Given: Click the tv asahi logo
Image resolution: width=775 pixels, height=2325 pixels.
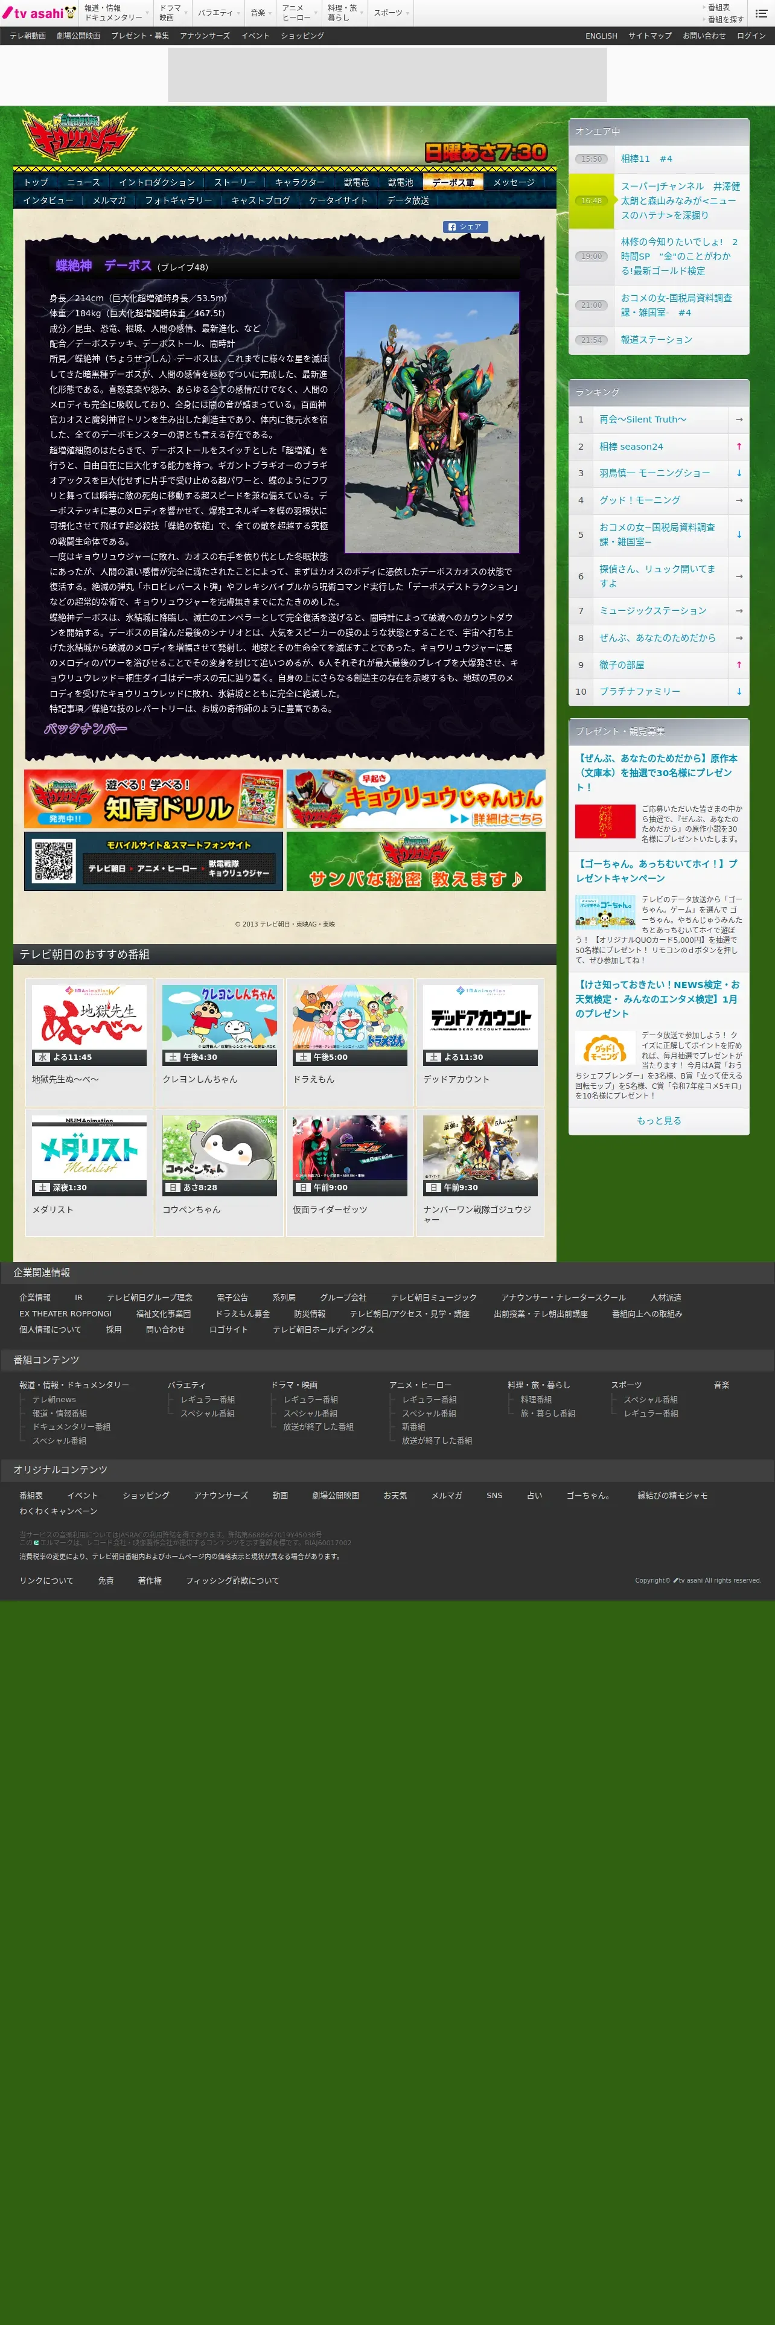Looking at the screenshot, I should [39, 13].
